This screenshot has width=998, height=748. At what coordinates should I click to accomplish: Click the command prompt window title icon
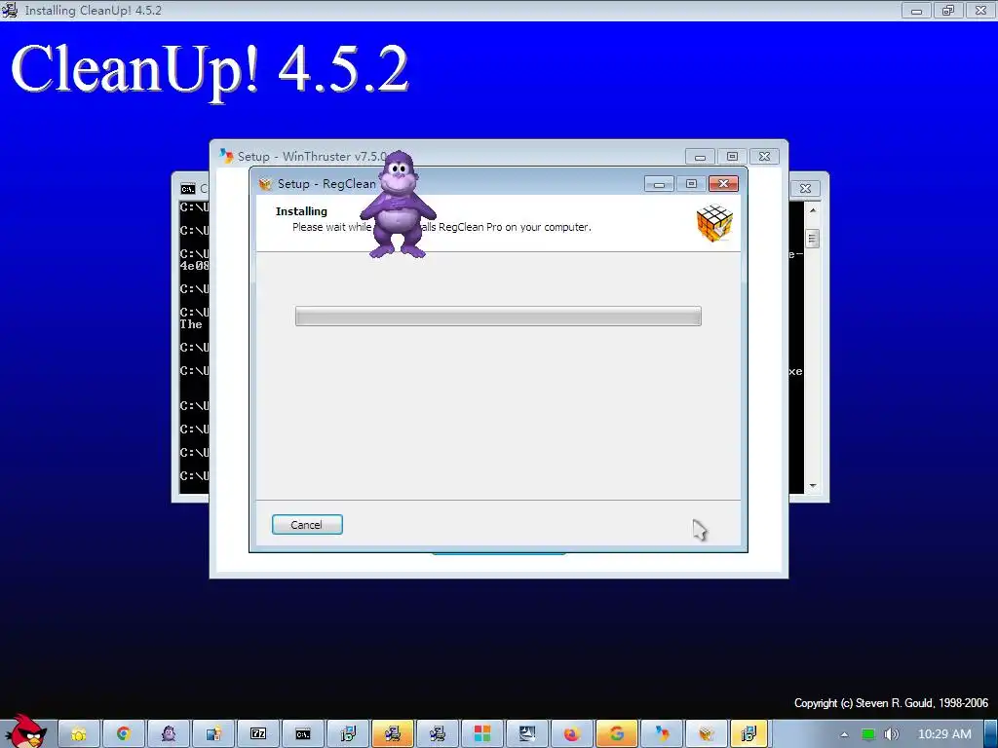[x=187, y=188]
